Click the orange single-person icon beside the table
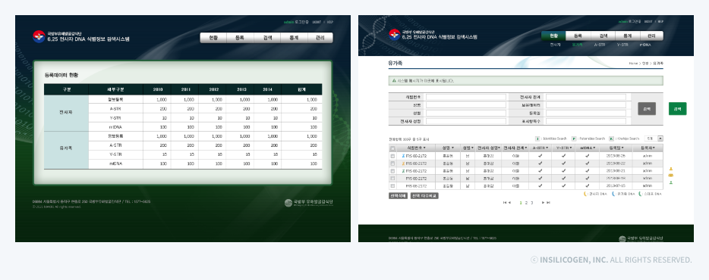 671,169
